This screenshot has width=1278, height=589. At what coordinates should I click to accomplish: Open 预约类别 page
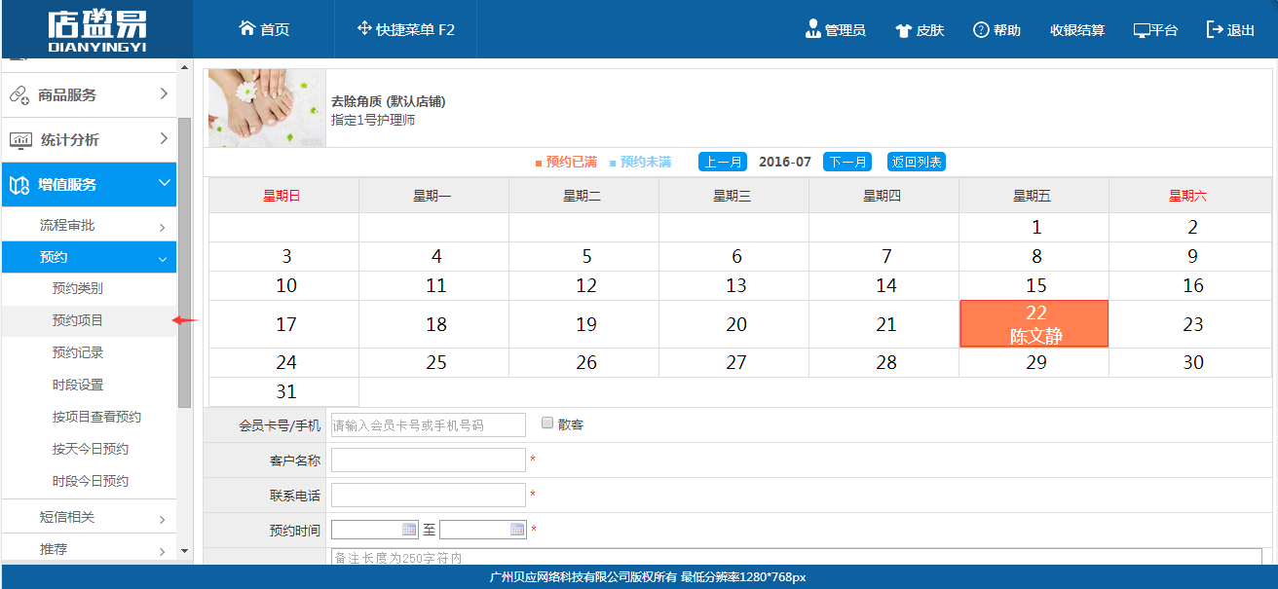(78, 288)
